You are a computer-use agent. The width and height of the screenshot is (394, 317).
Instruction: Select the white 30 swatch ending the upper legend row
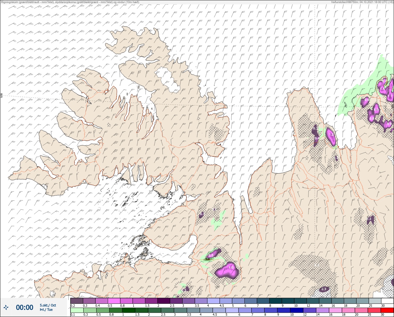388,301
